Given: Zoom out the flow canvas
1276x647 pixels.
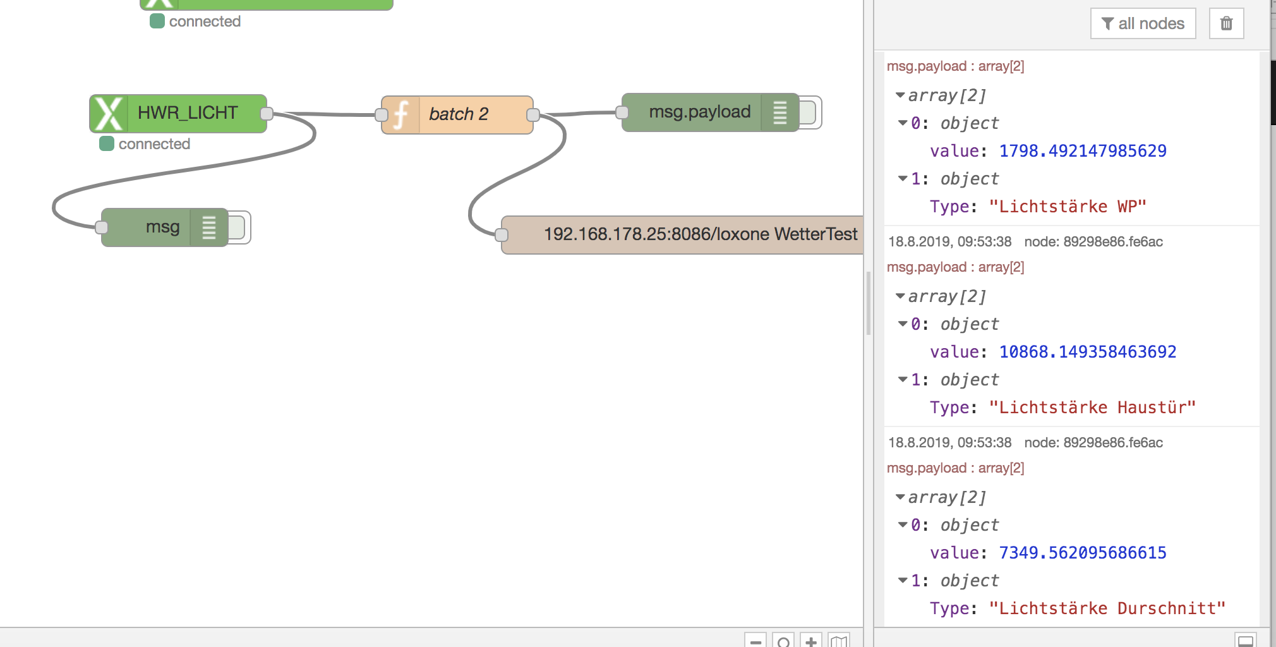Looking at the screenshot, I should (755, 641).
